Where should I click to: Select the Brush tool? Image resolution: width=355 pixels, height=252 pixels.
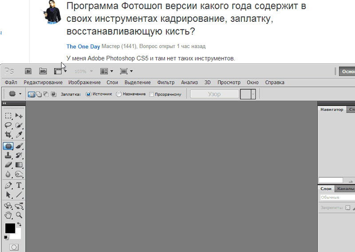click(x=19, y=146)
